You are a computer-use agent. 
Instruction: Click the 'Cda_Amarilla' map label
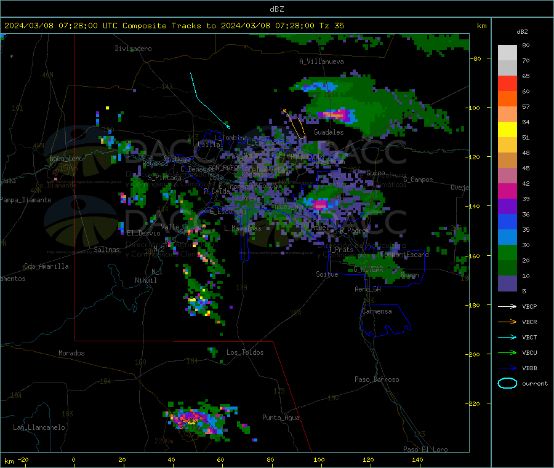pos(46,266)
